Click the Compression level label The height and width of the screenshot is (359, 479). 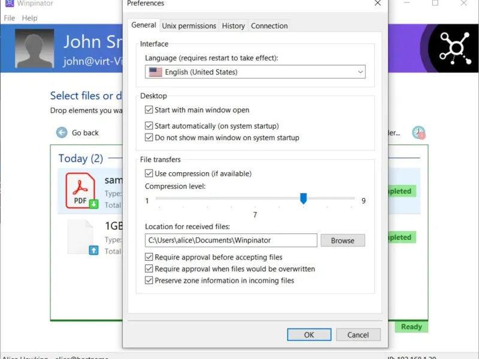pyautogui.click(x=175, y=186)
